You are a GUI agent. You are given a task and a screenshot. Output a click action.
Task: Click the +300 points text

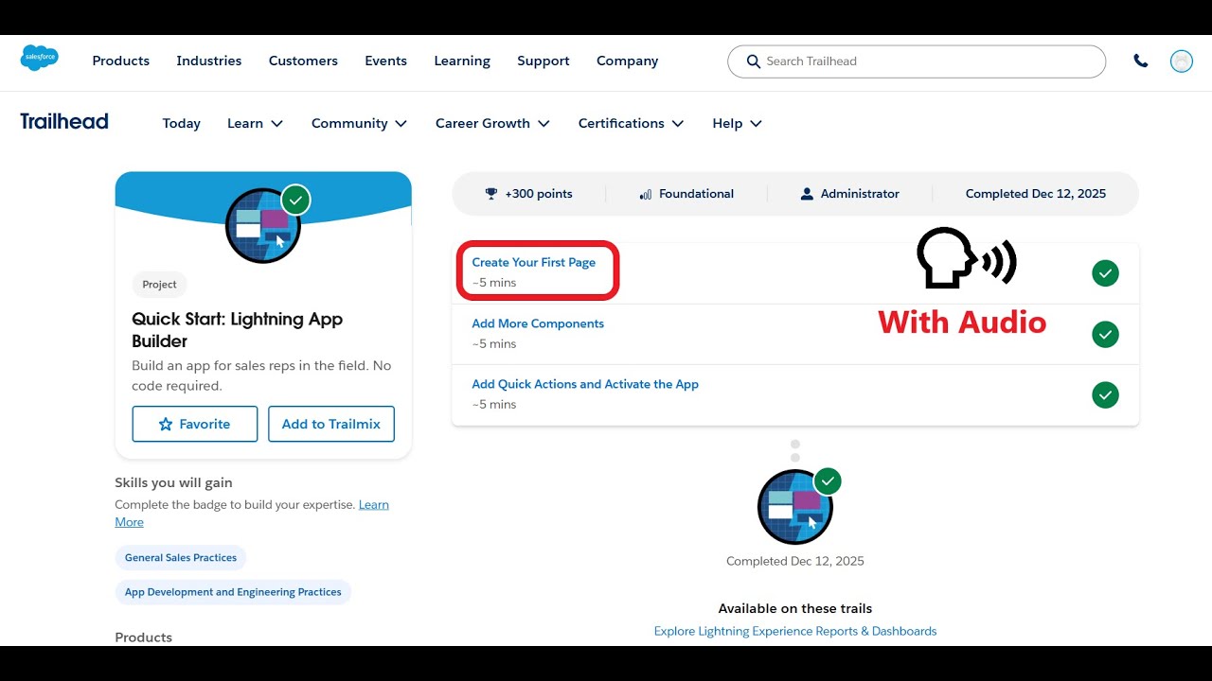(539, 194)
